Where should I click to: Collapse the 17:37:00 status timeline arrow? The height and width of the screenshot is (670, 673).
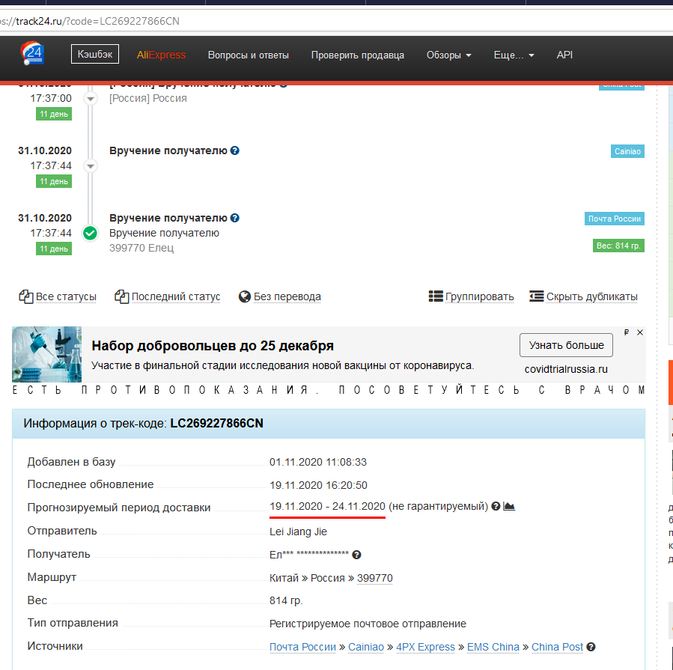tap(90, 99)
